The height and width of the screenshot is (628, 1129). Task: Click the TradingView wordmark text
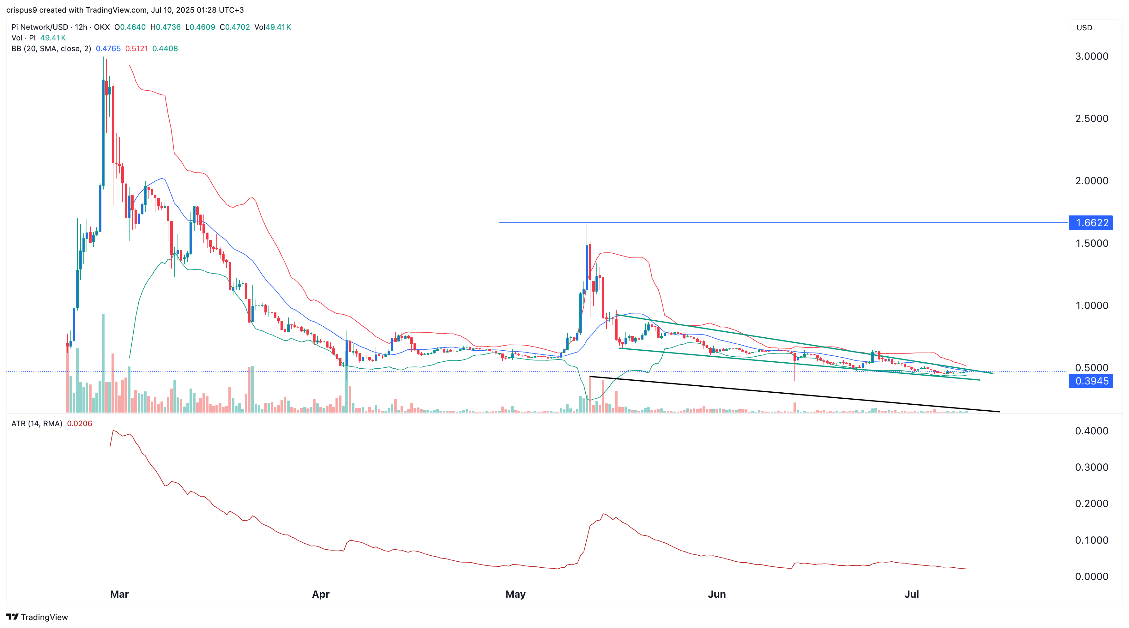coord(44,617)
